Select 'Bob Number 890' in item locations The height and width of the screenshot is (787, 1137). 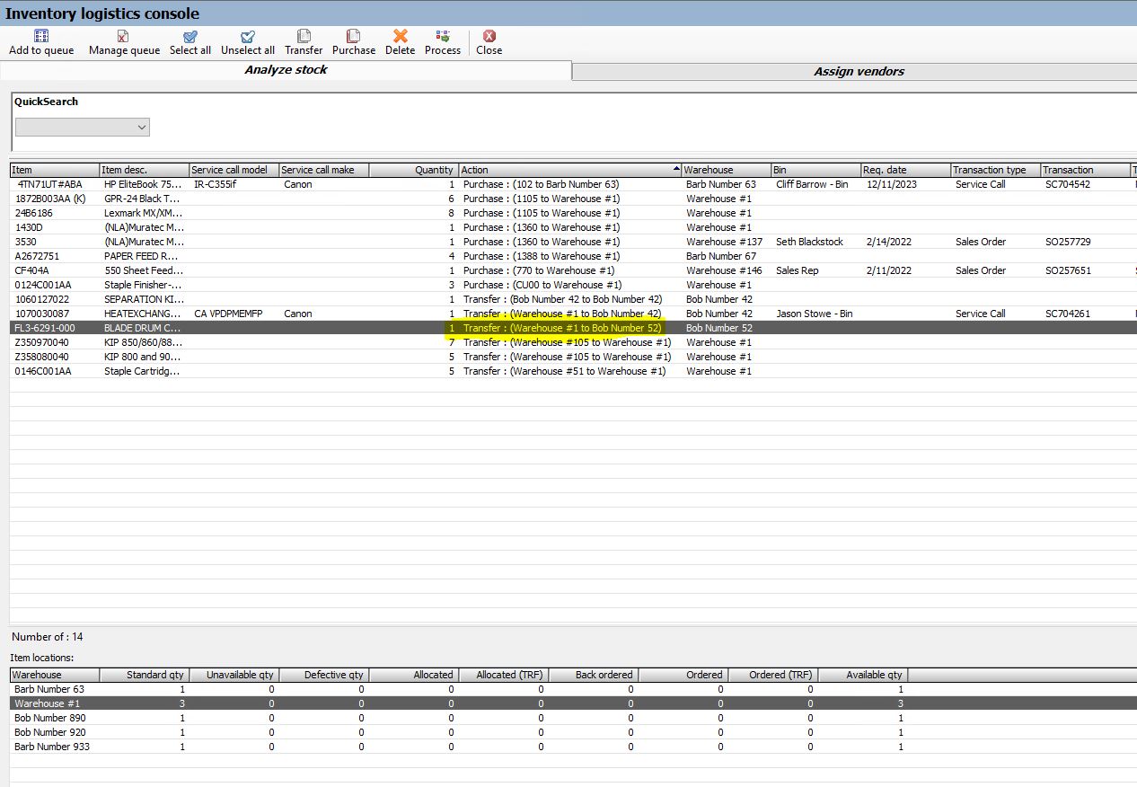click(573, 718)
